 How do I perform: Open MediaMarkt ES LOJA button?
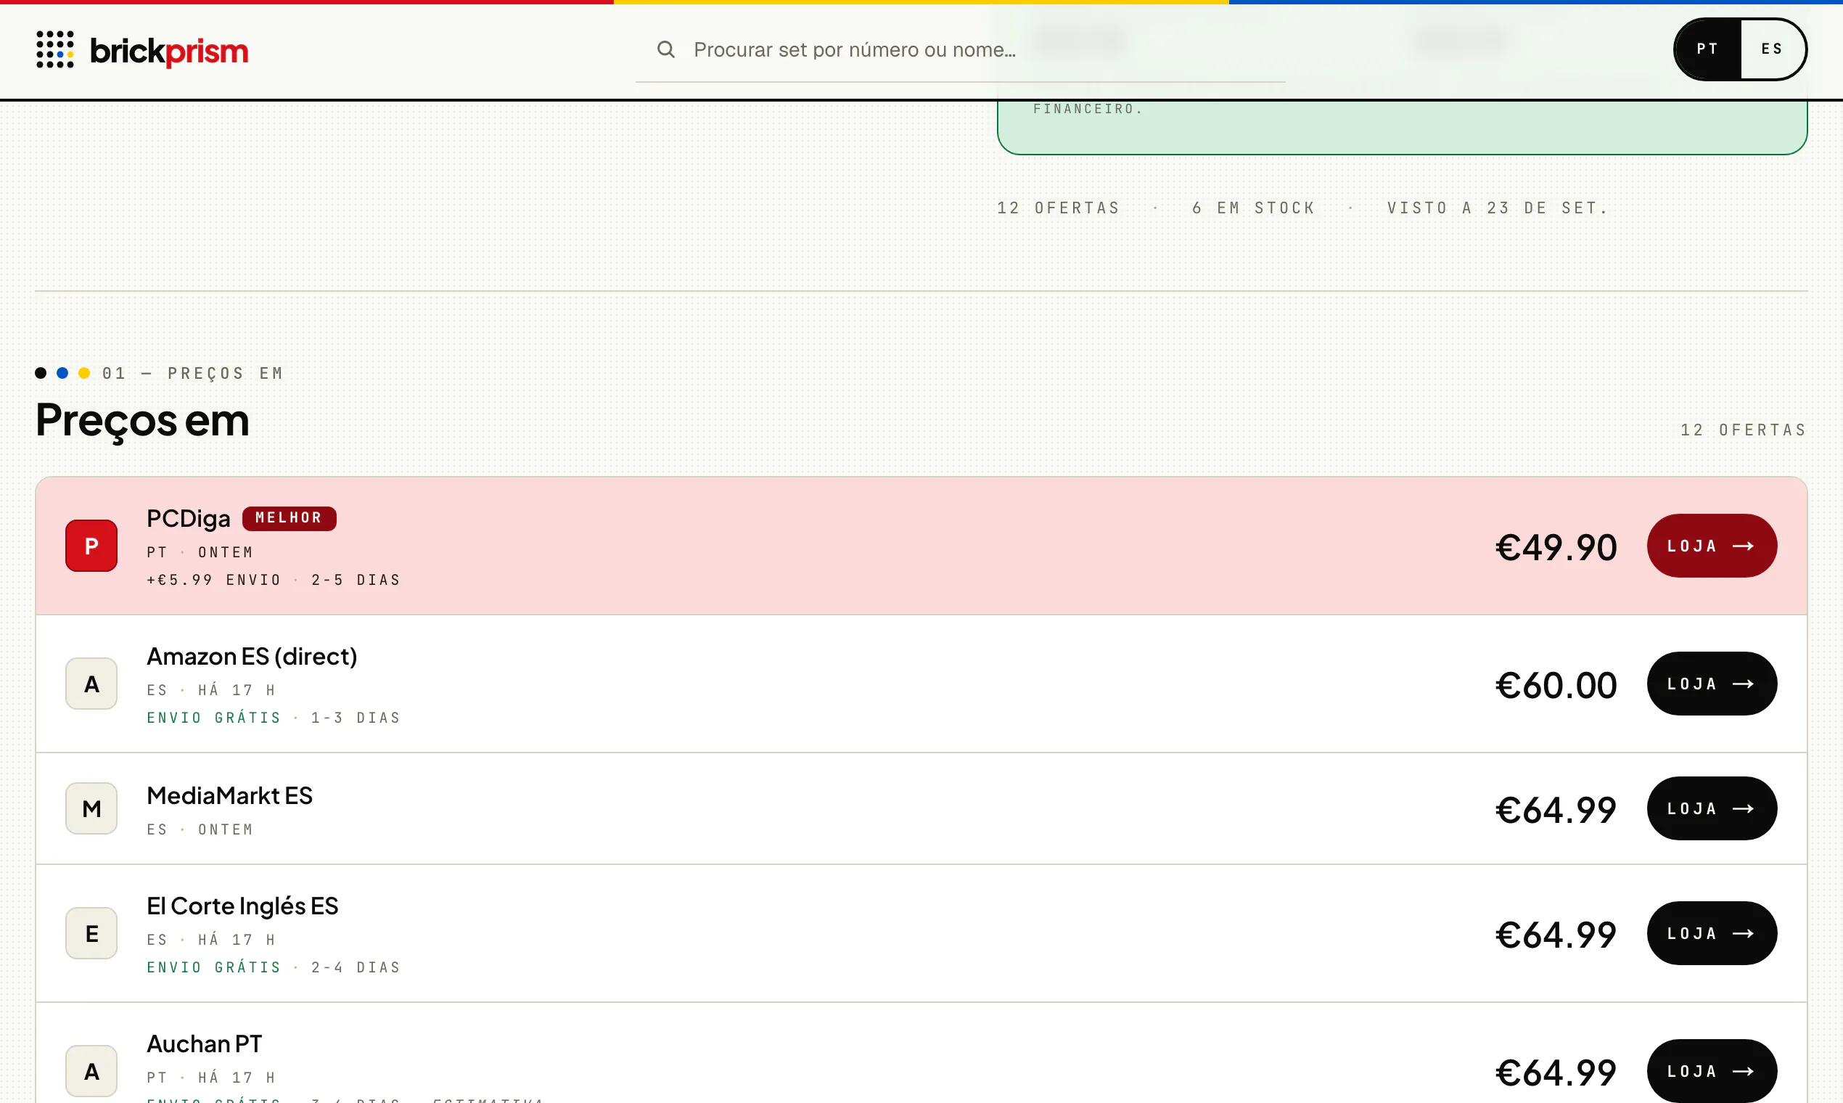tap(1712, 808)
